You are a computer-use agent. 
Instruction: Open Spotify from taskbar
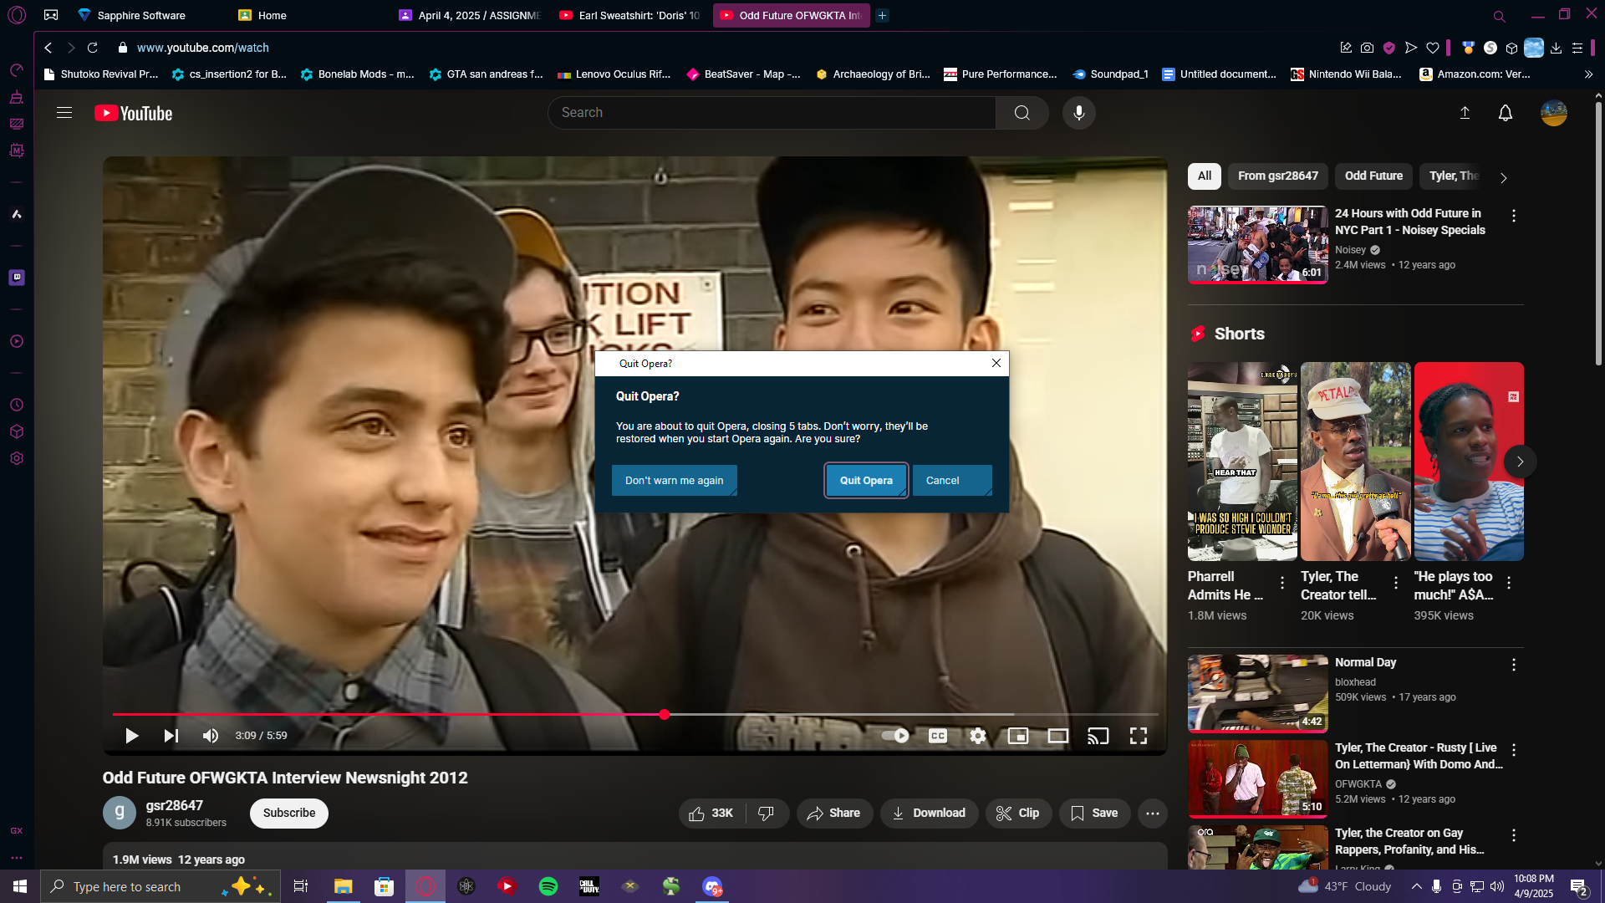coord(548,886)
